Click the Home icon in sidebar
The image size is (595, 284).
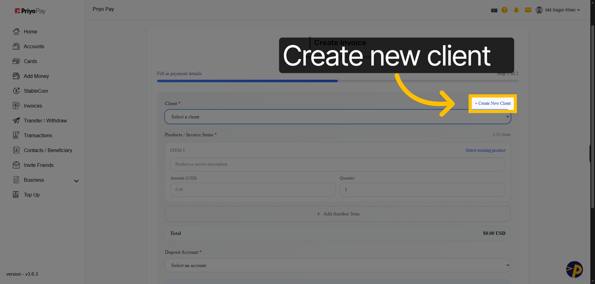pyautogui.click(x=16, y=32)
